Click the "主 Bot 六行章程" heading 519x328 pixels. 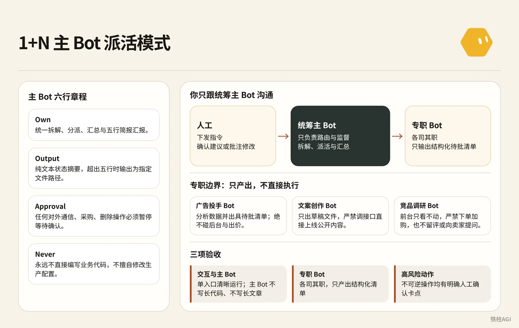[x=57, y=97]
